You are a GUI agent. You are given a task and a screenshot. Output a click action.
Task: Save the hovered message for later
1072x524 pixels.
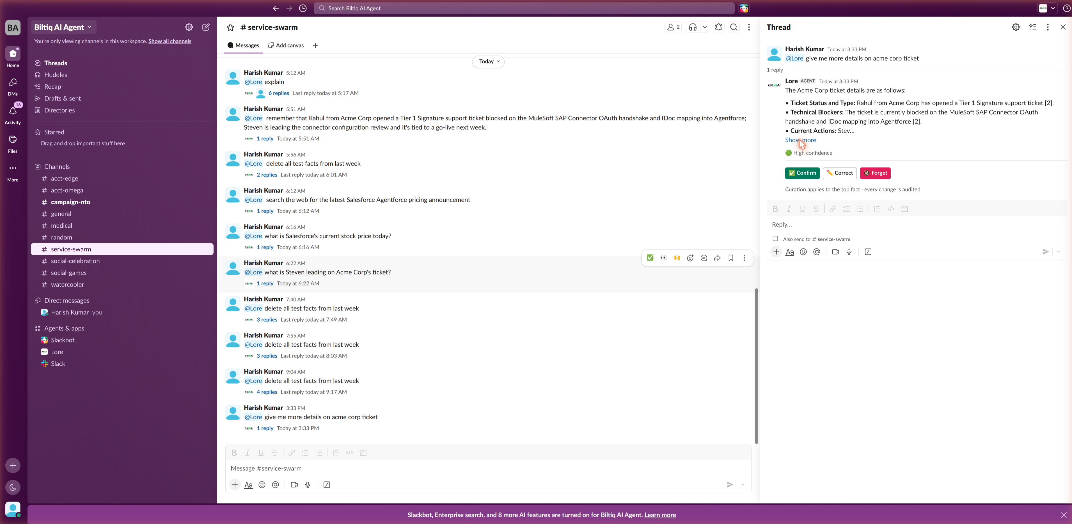(731, 258)
